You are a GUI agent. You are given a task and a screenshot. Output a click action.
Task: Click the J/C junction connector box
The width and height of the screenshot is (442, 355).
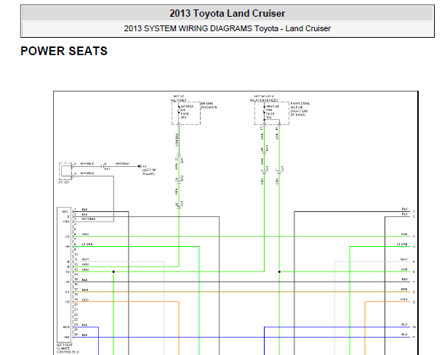point(65,171)
